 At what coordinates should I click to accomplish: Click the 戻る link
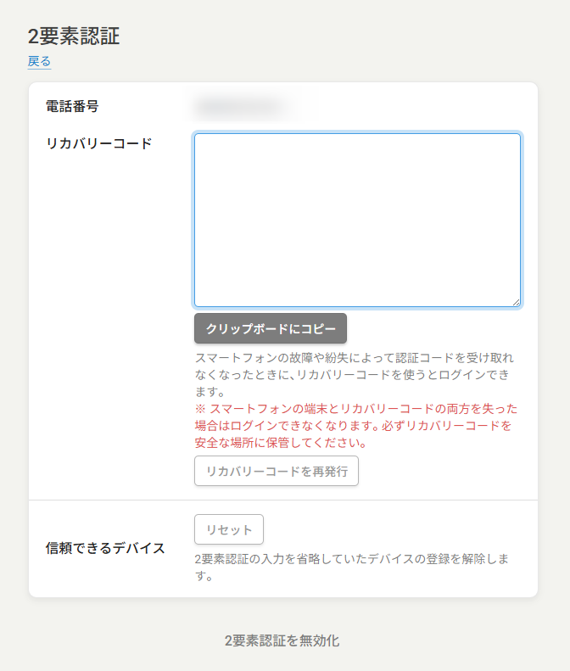click(x=39, y=61)
